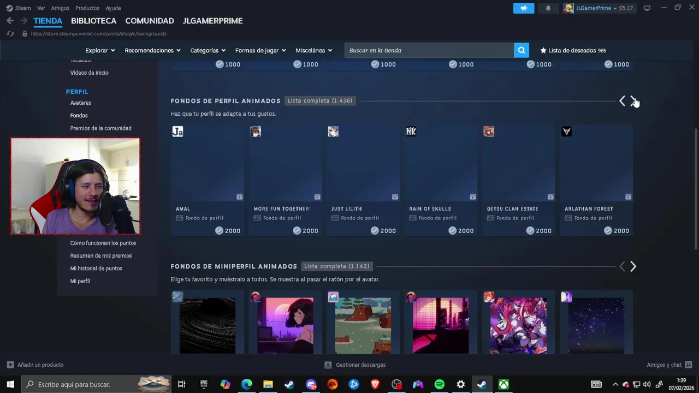Open Gestionar descargas
Viewport: 699px width, 393px height.
pyautogui.click(x=355, y=365)
